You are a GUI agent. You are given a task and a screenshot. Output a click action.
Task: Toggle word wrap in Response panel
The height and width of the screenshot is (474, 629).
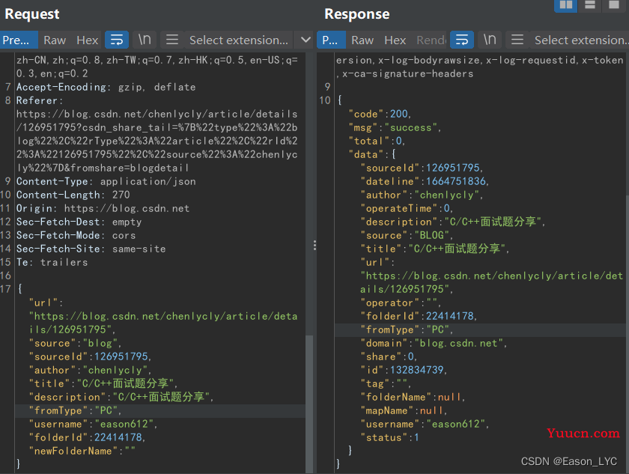[462, 40]
